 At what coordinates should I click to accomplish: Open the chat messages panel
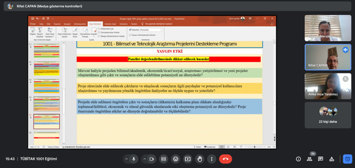click(321, 159)
